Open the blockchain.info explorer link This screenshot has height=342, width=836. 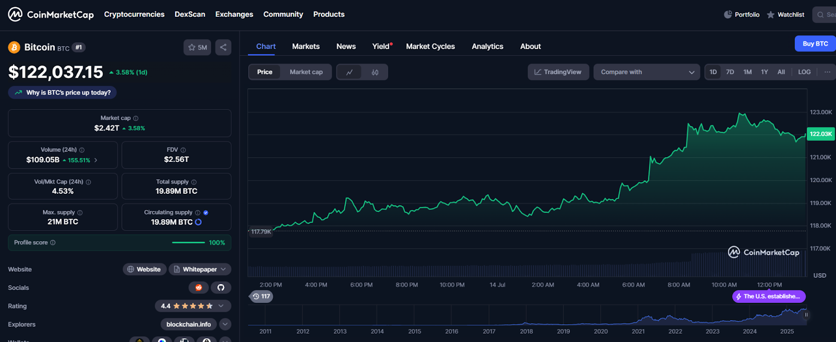coord(189,324)
